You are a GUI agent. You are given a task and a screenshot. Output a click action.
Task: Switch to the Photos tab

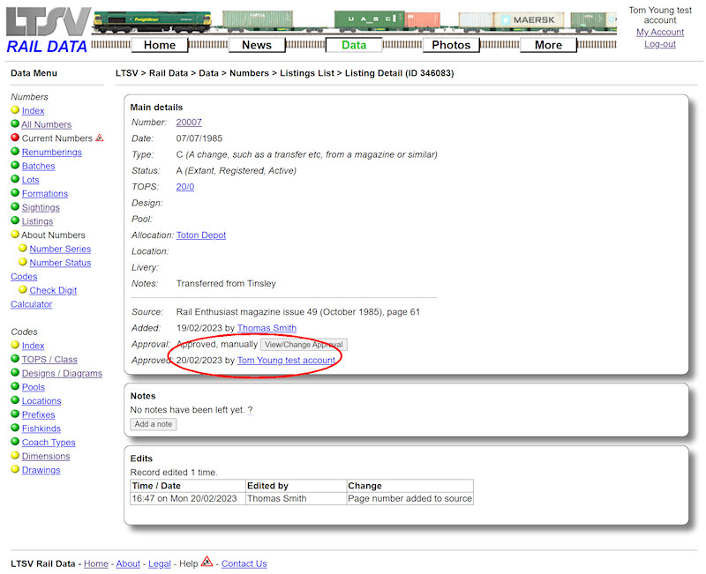point(451,45)
